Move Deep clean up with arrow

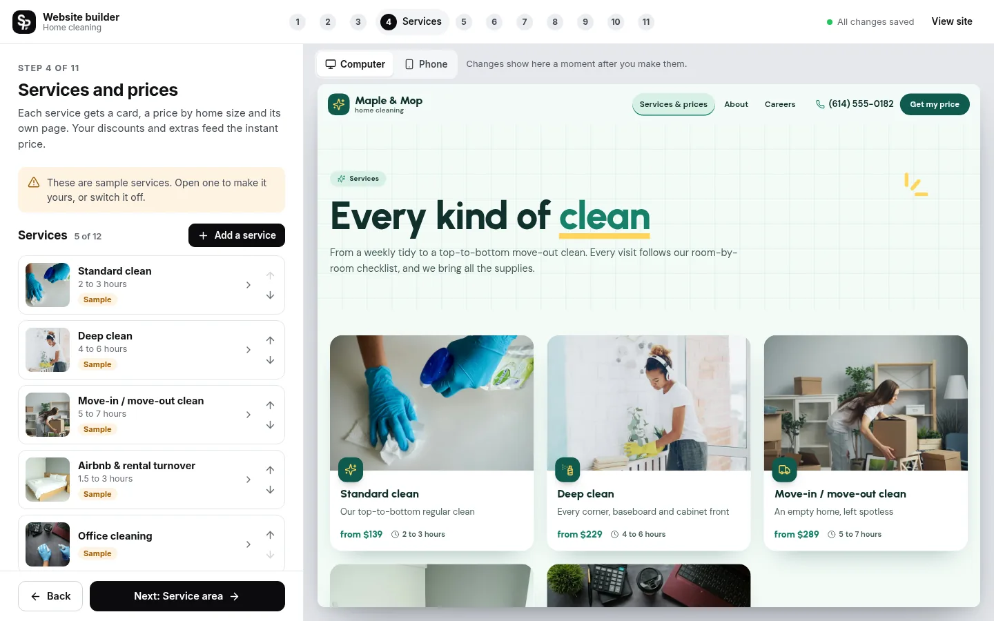click(x=270, y=340)
